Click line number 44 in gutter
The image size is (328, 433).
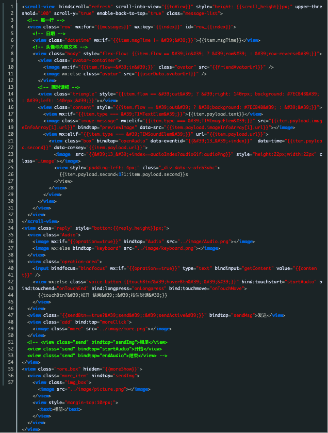pyautogui.click(x=10, y=295)
